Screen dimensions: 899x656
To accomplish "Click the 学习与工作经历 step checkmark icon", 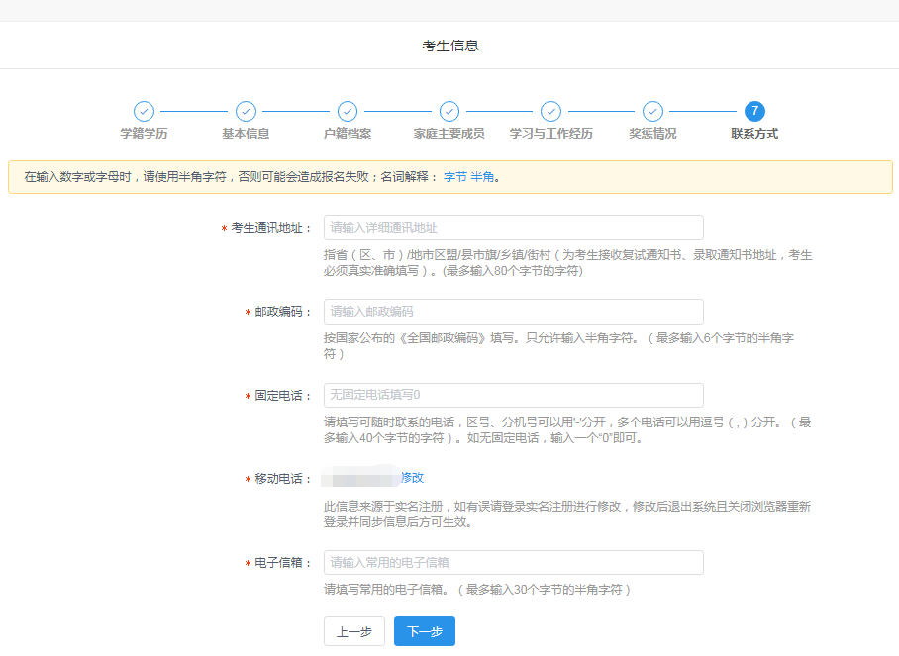I will tap(550, 112).
